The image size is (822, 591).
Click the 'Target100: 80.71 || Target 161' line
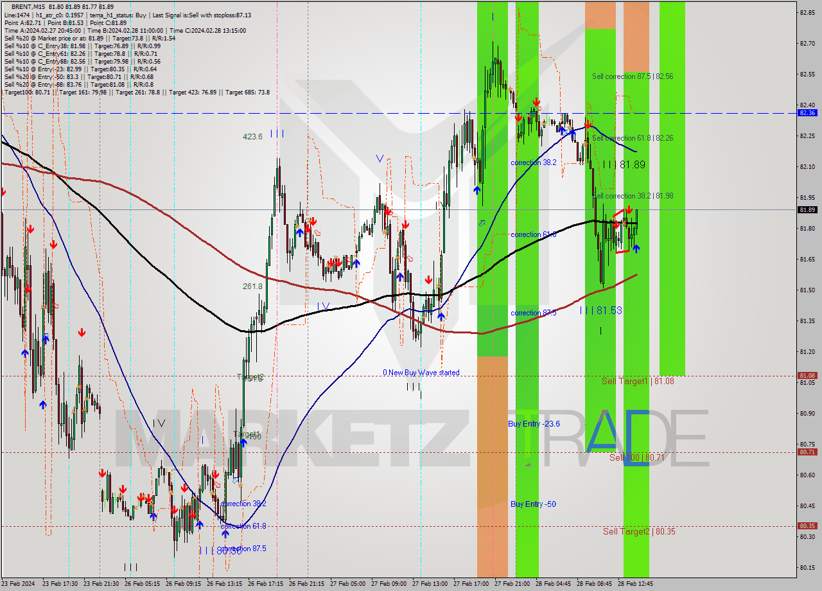click(x=136, y=92)
